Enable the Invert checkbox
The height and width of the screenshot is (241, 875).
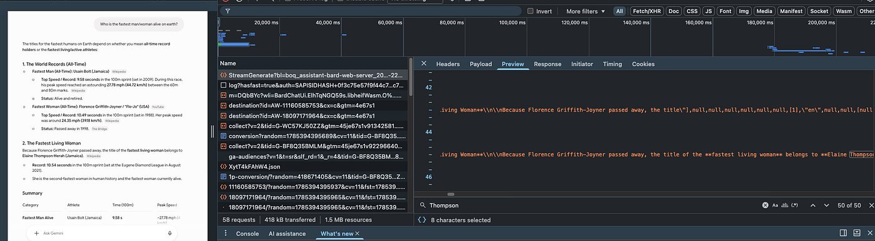point(530,11)
